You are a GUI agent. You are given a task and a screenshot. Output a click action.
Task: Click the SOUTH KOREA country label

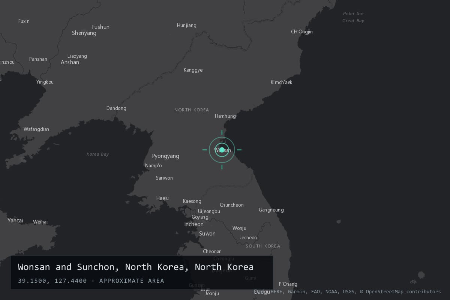[x=263, y=246]
